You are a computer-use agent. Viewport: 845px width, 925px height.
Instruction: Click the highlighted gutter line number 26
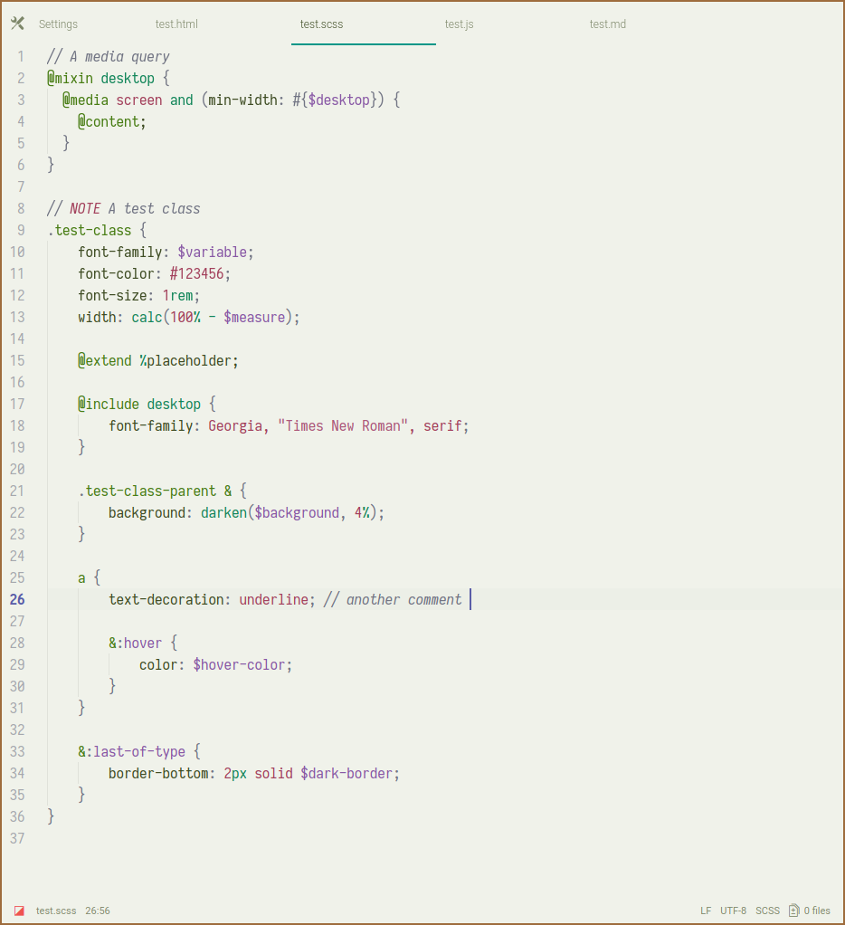pyautogui.click(x=17, y=599)
